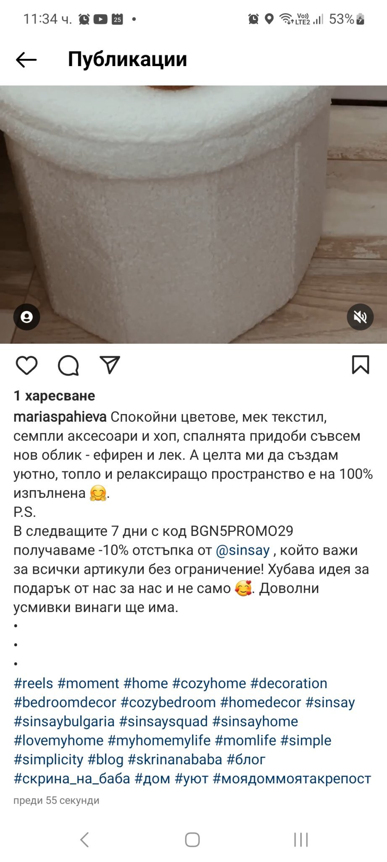
Task: Open the mariaspahieva profile link
Action: [x=60, y=417]
